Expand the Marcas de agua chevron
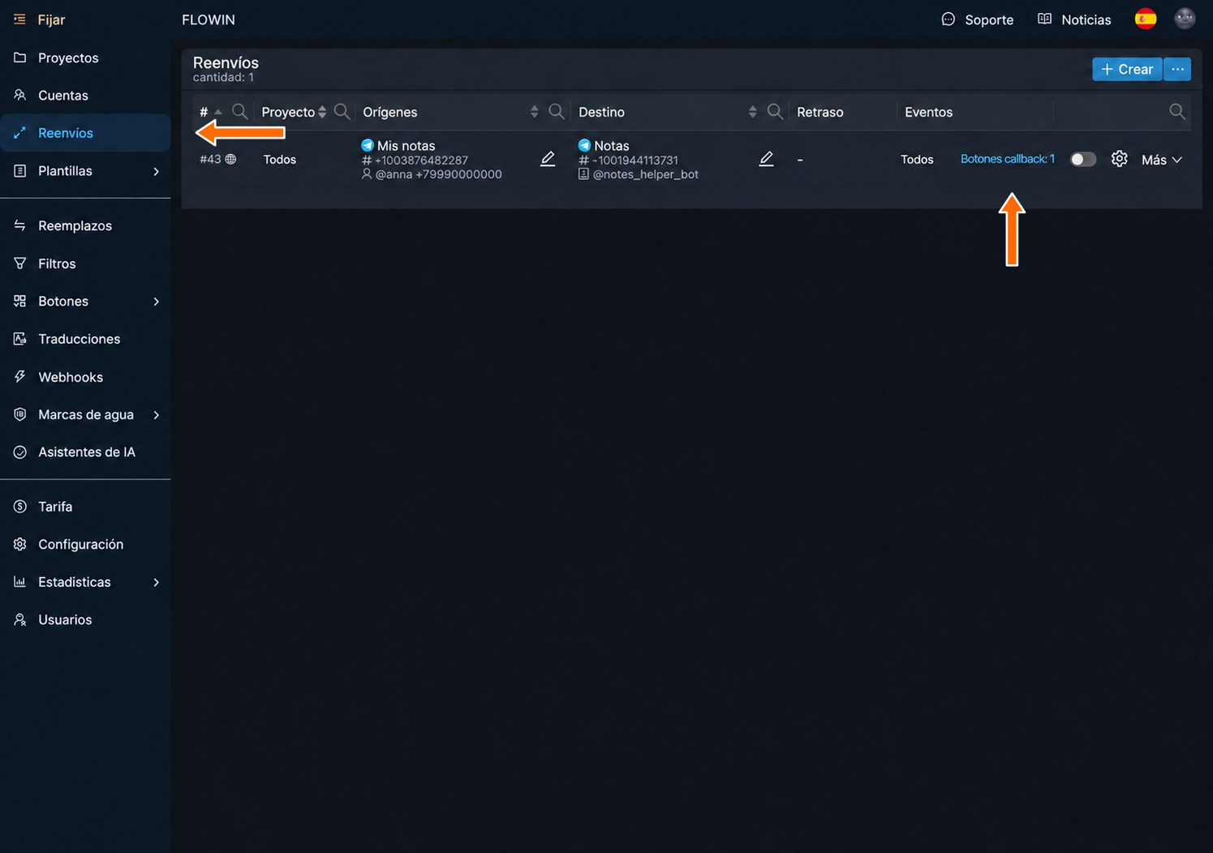Viewport: 1213px width, 853px height. click(157, 414)
